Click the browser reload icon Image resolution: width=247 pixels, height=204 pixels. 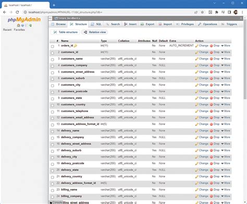pyautogui.click(x=17, y=12)
